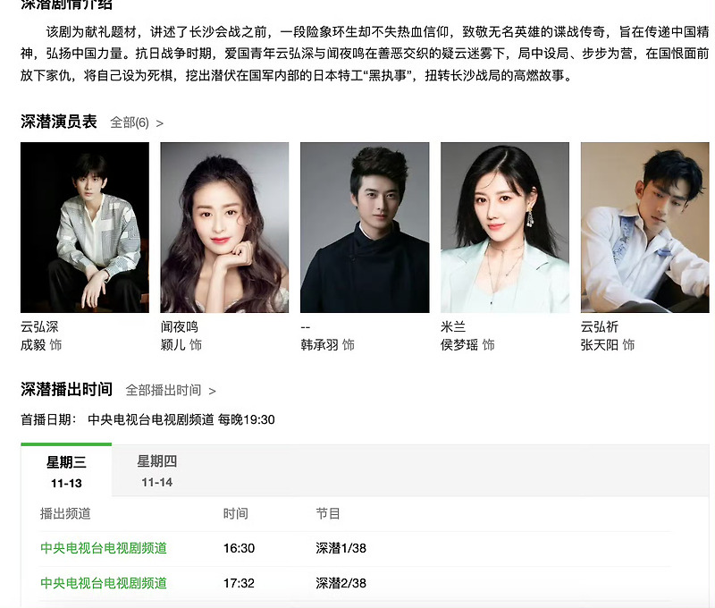Click the 深潜2/38 program entry
The height and width of the screenshot is (608, 715).
pyautogui.click(x=341, y=583)
